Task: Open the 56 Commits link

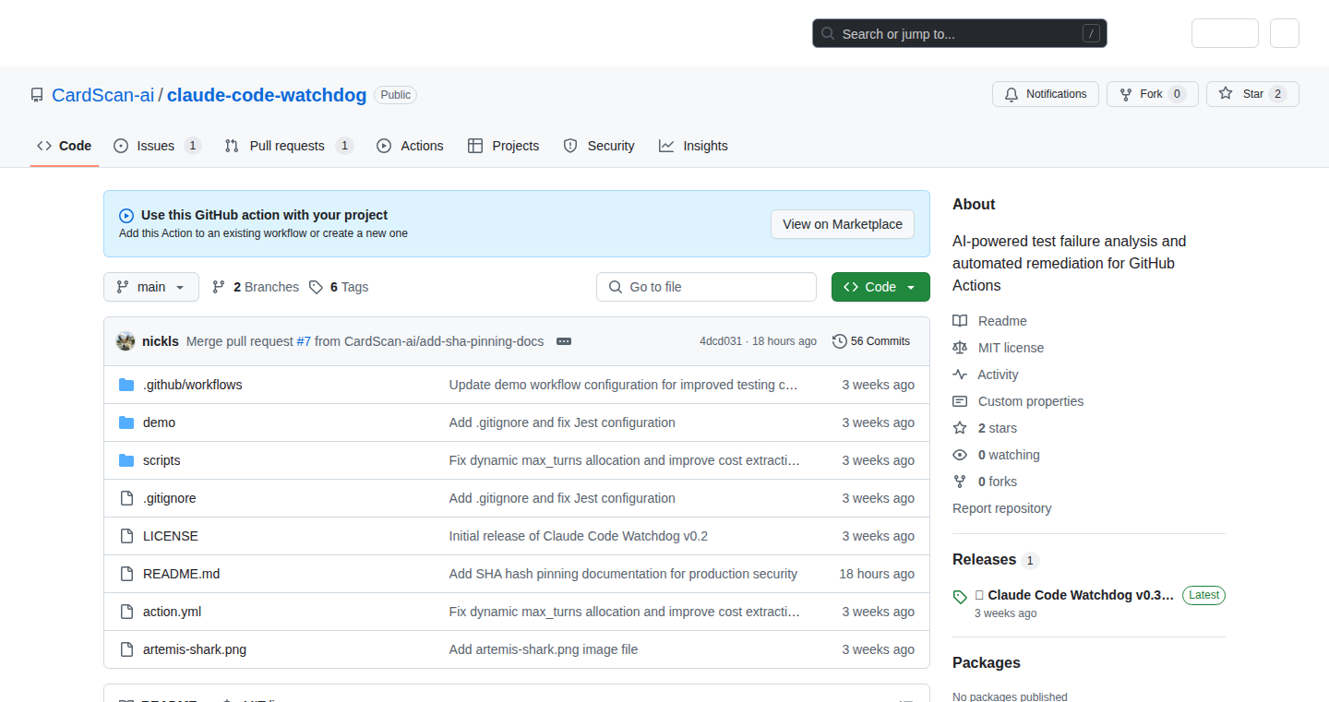Action: (871, 341)
